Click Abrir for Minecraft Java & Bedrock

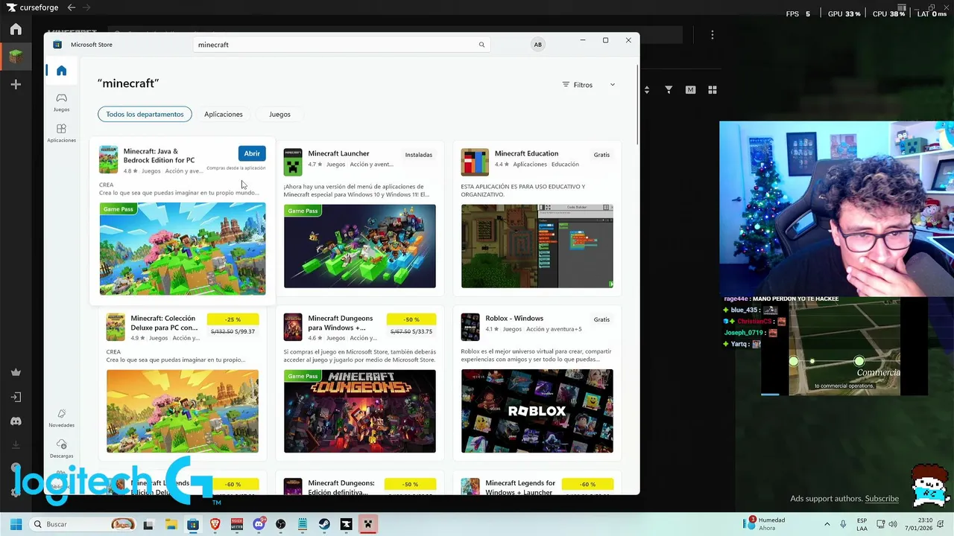pyautogui.click(x=252, y=153)
